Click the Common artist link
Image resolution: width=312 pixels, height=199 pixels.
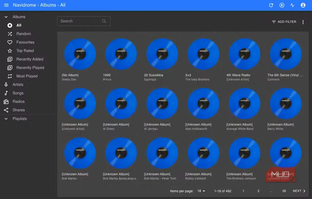point(273,79)
